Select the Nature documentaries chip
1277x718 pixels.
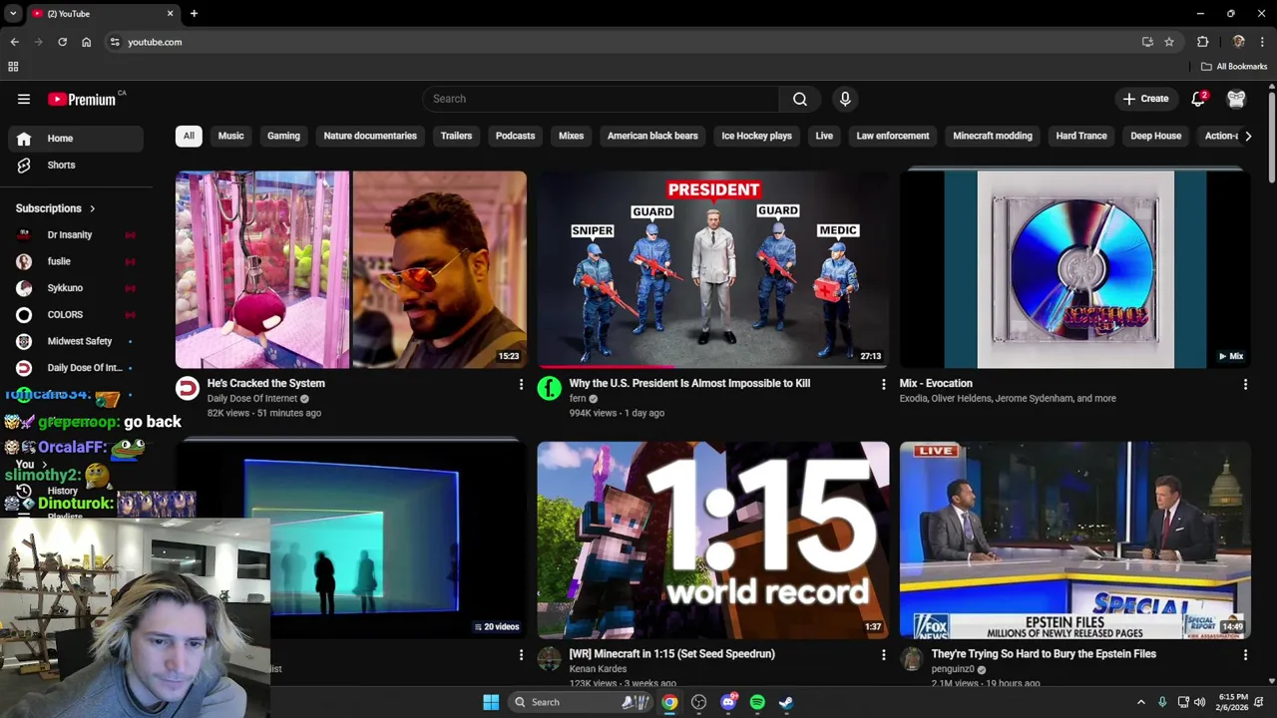[x=370, y=136]
